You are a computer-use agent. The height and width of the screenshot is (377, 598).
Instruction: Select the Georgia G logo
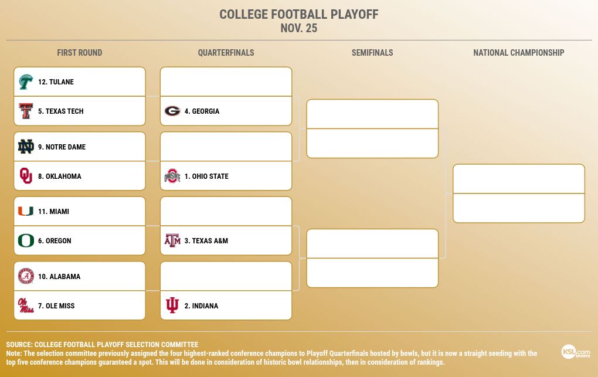[x=172, y=111]
